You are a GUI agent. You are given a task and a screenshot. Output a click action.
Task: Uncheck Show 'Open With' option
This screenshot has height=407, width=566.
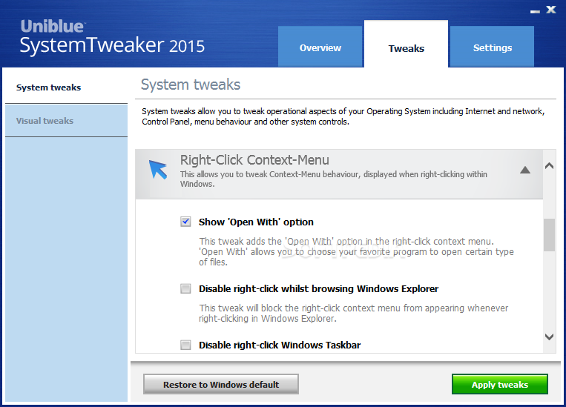(x=185, y=222)
